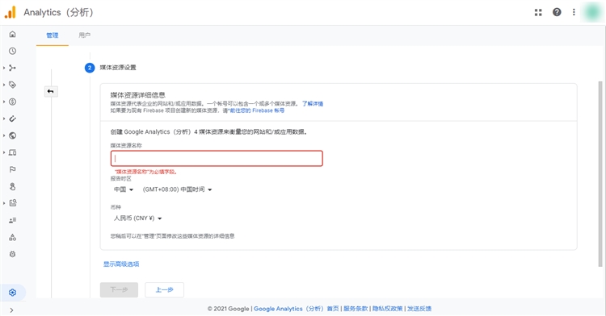
Task: Switch to the 用户 tab
Action: click(84, 35)
